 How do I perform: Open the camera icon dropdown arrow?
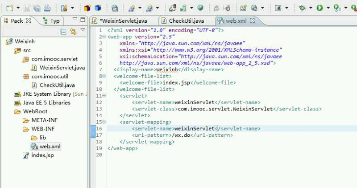(286, 8)
